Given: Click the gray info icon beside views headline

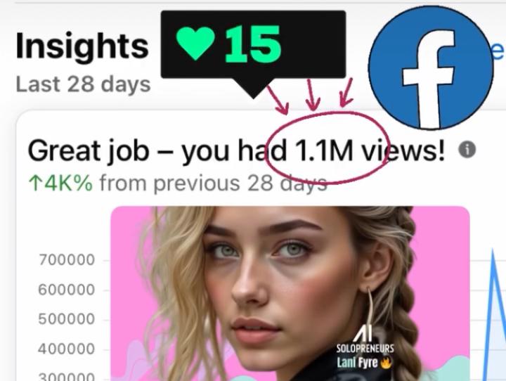Looking at the screenshot, I should 467,150.
